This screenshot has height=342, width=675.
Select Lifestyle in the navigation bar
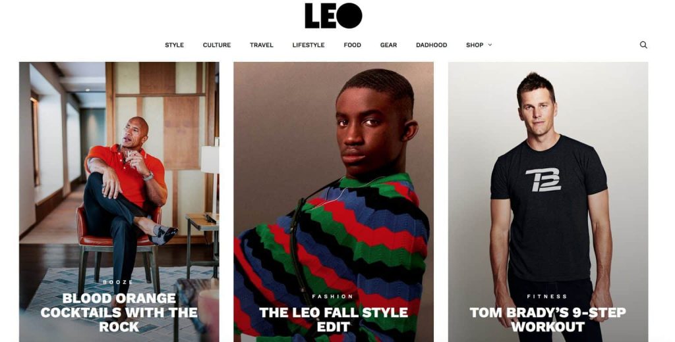(308, 45)
